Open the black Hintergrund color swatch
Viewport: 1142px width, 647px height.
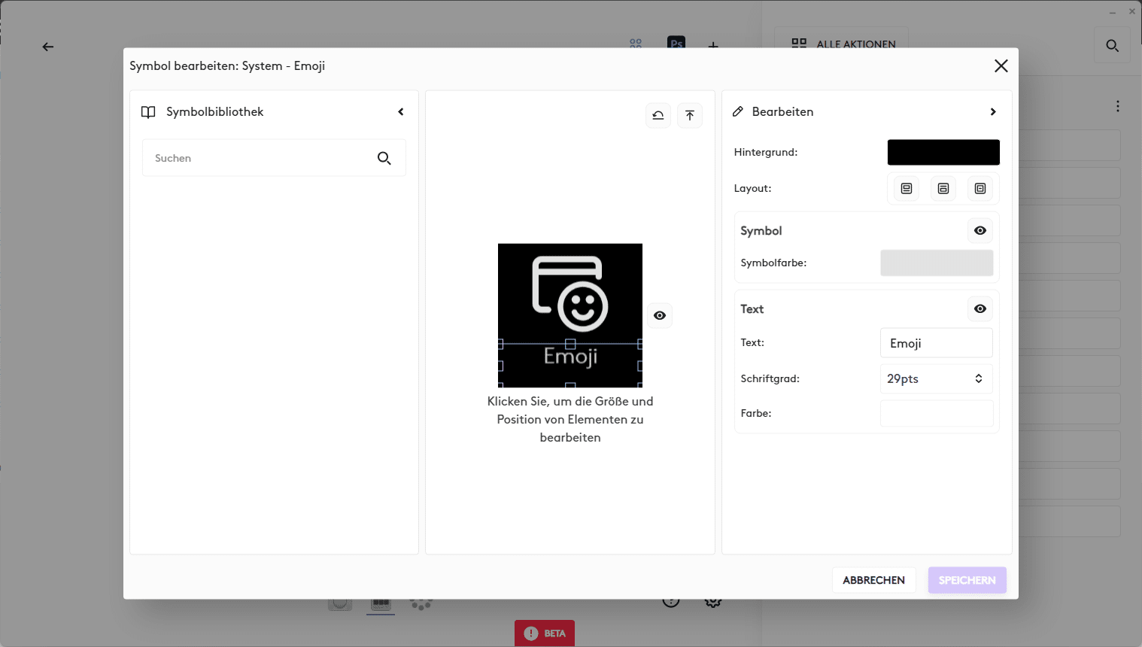point(943,152)
